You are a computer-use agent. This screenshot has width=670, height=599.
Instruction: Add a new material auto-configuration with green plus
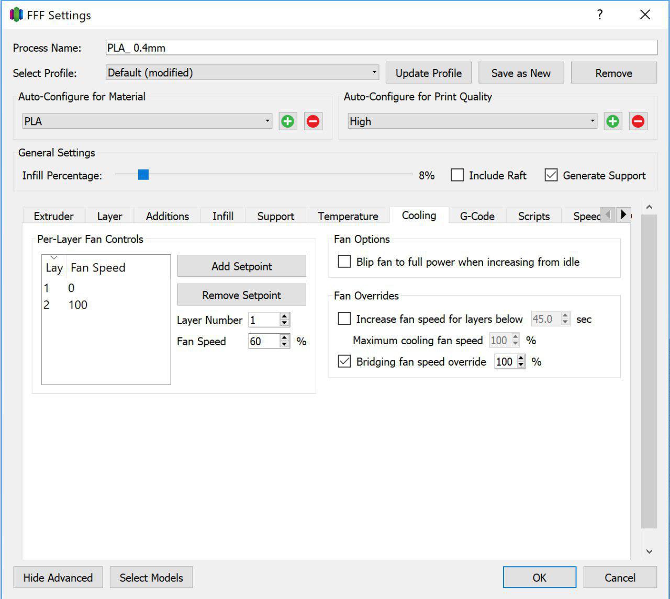coord(287,121)
